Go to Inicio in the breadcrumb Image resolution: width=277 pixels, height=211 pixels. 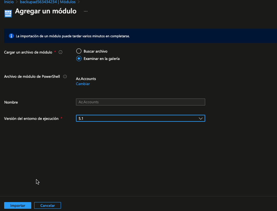[9, 2]
